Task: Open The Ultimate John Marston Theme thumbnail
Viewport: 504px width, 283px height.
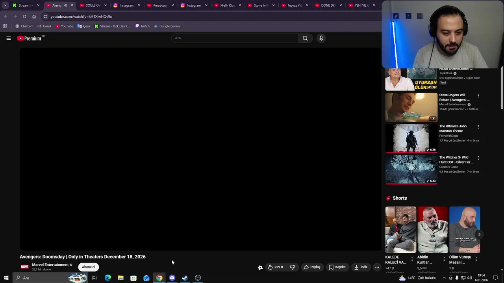Action: pyautogui.click(x=411, y=138)
